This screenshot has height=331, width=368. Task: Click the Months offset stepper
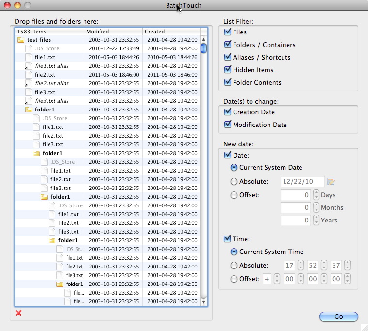316,207
